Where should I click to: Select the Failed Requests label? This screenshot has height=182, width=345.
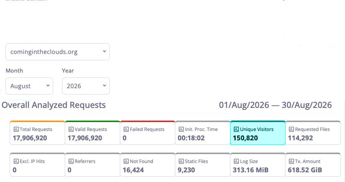[x=147, y=130]
